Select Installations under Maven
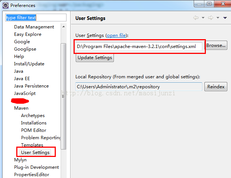Image resolution: width=231 pixels, height=178 pixels. coord(34,123)
